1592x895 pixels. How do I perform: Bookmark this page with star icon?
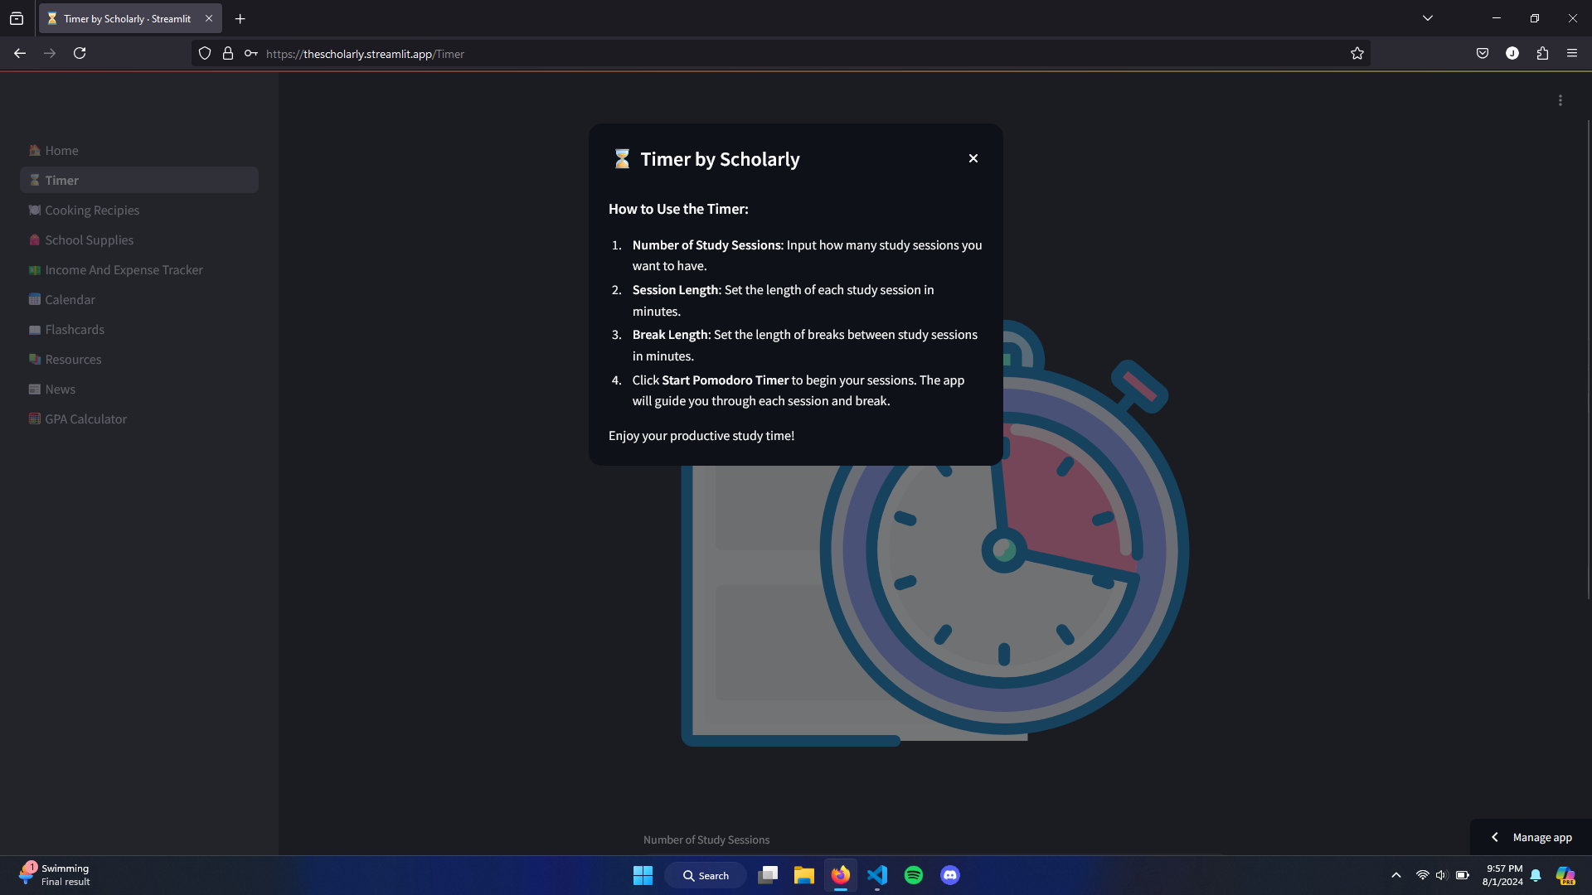(1357, 54)
